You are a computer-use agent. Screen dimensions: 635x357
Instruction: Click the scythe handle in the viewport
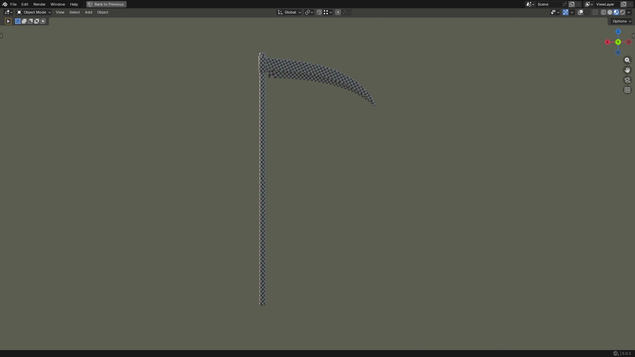262,185
